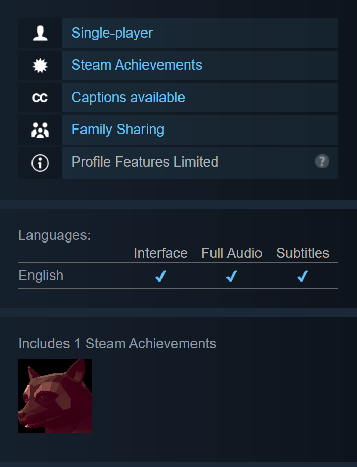The image size is (357, 467).
Task: Click the Family Sharing people icon
Action: coord(40,130)
